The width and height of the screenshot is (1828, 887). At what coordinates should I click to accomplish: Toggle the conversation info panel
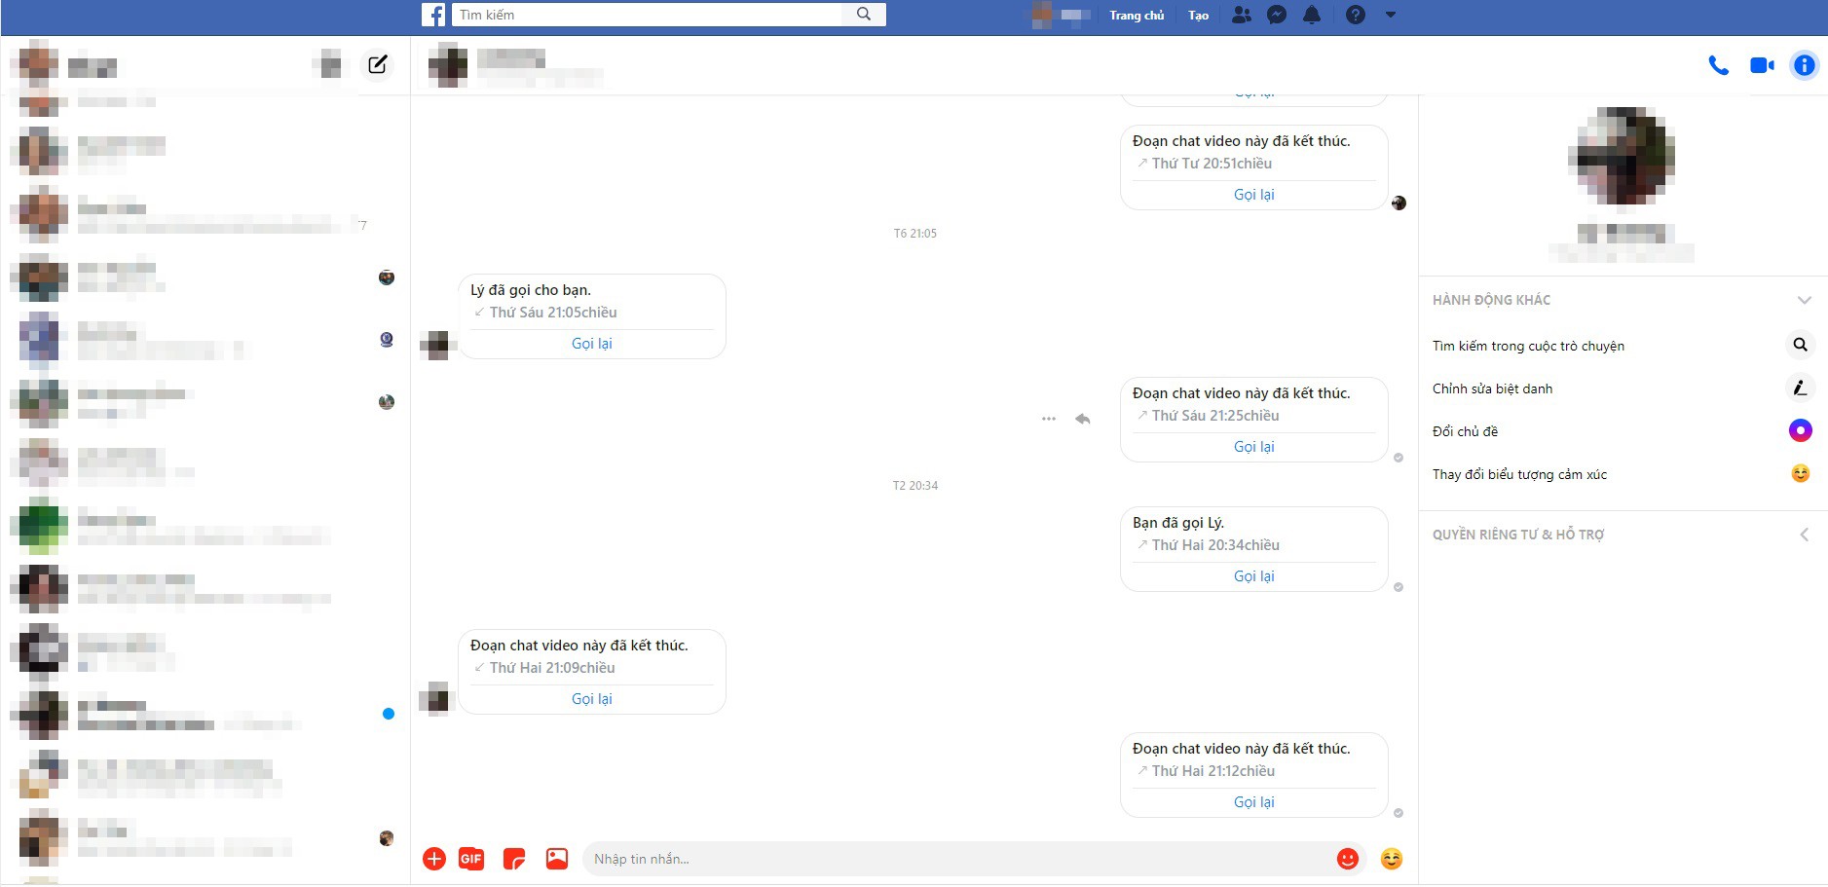click(x=1804, y=65)
